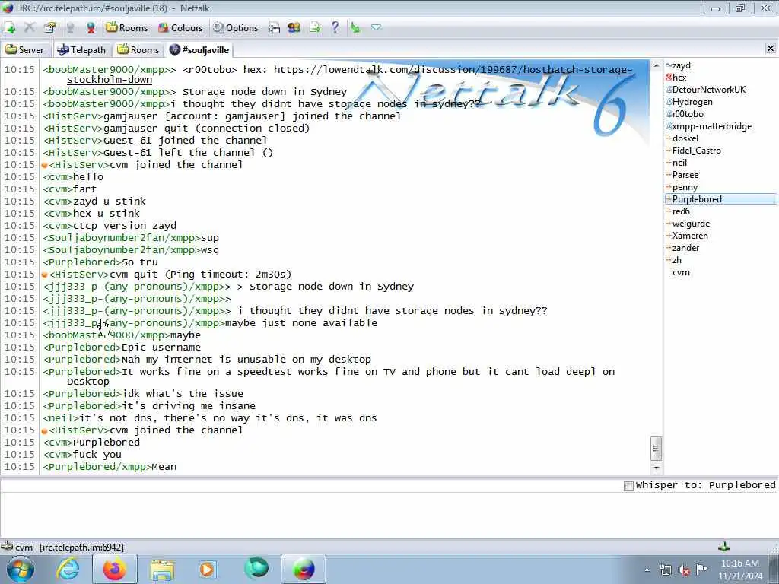This screenshot has width=779, height=584.
Task: Open help with the question mark icon
Action: (x=335, y=28)
